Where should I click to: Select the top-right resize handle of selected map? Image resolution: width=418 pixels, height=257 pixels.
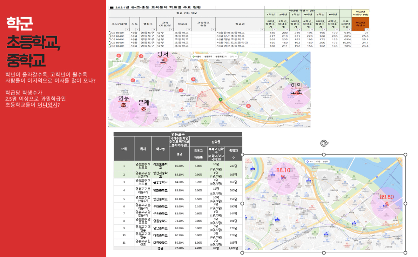(x=406, y=154)
